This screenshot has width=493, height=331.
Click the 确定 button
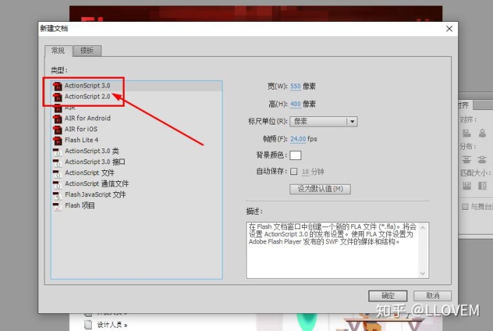(x=388, y=296)
